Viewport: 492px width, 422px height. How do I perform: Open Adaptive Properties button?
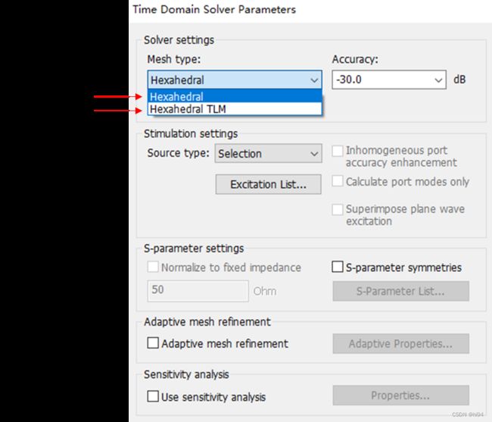click(x=400, y=343)
